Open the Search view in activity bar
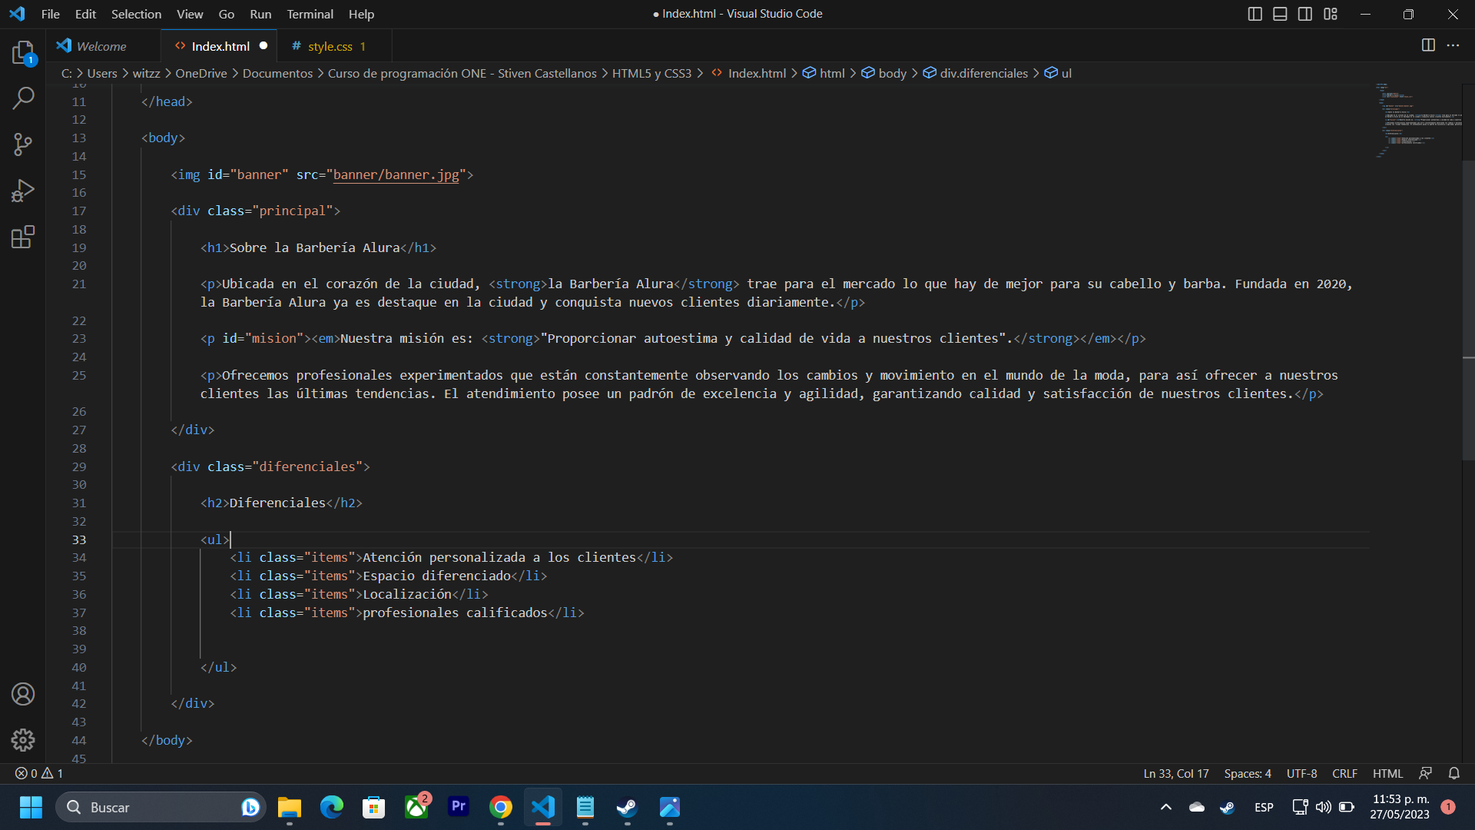This screenshot has height=830, width=1475. point(23,98)
